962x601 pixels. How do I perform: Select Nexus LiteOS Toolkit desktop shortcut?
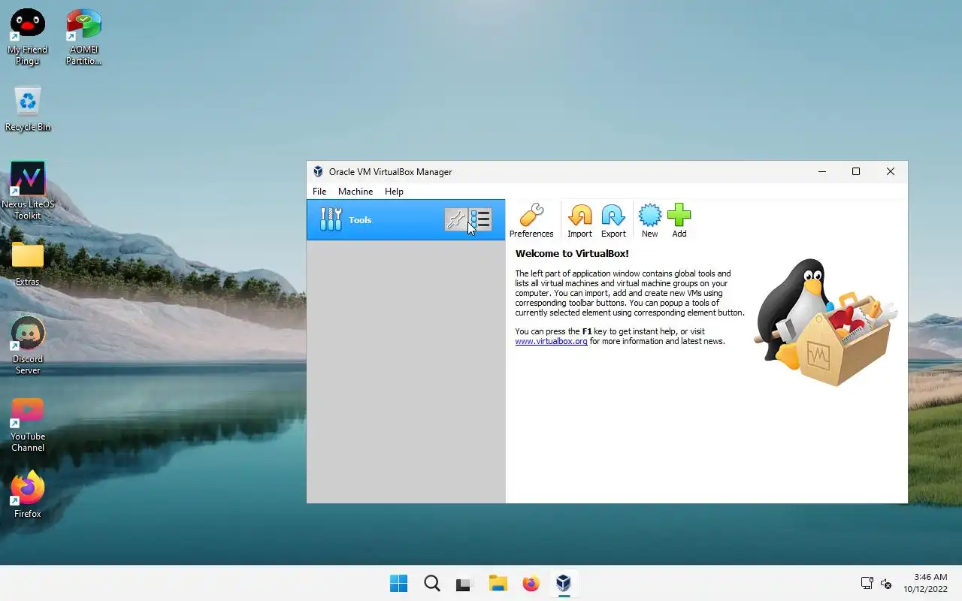coord(28,191)
